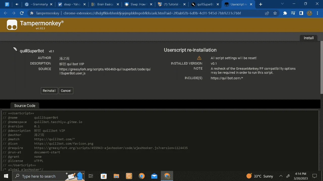Click the address bar URL

[152, 13]
